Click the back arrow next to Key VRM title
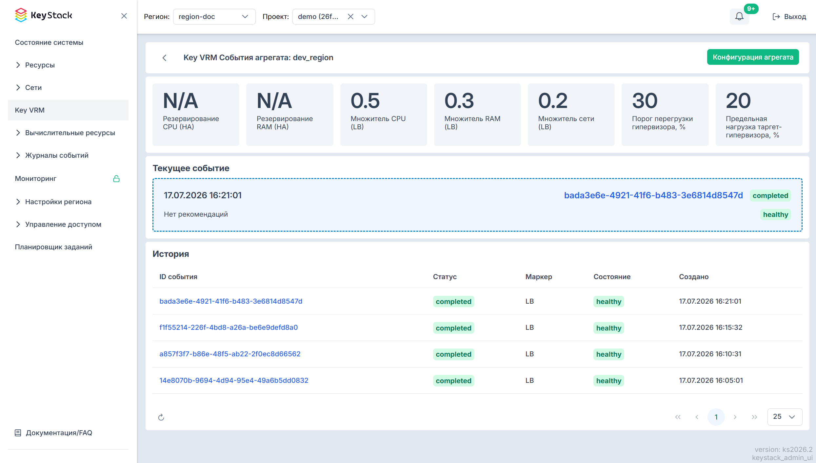 (165, 58)
